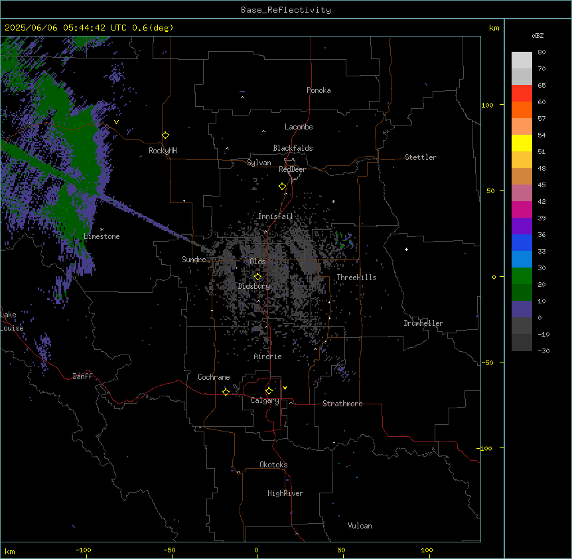This screenshot has height=559, width=572.
Task: Select the blue 33-36 dBZ legend swatch
Action: click(x=522, y=243)
